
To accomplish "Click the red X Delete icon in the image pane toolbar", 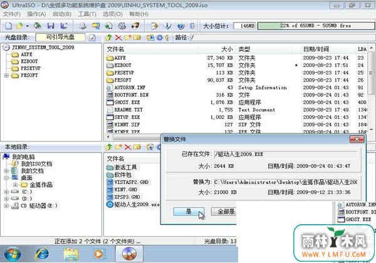I will [x=118, y=38].
